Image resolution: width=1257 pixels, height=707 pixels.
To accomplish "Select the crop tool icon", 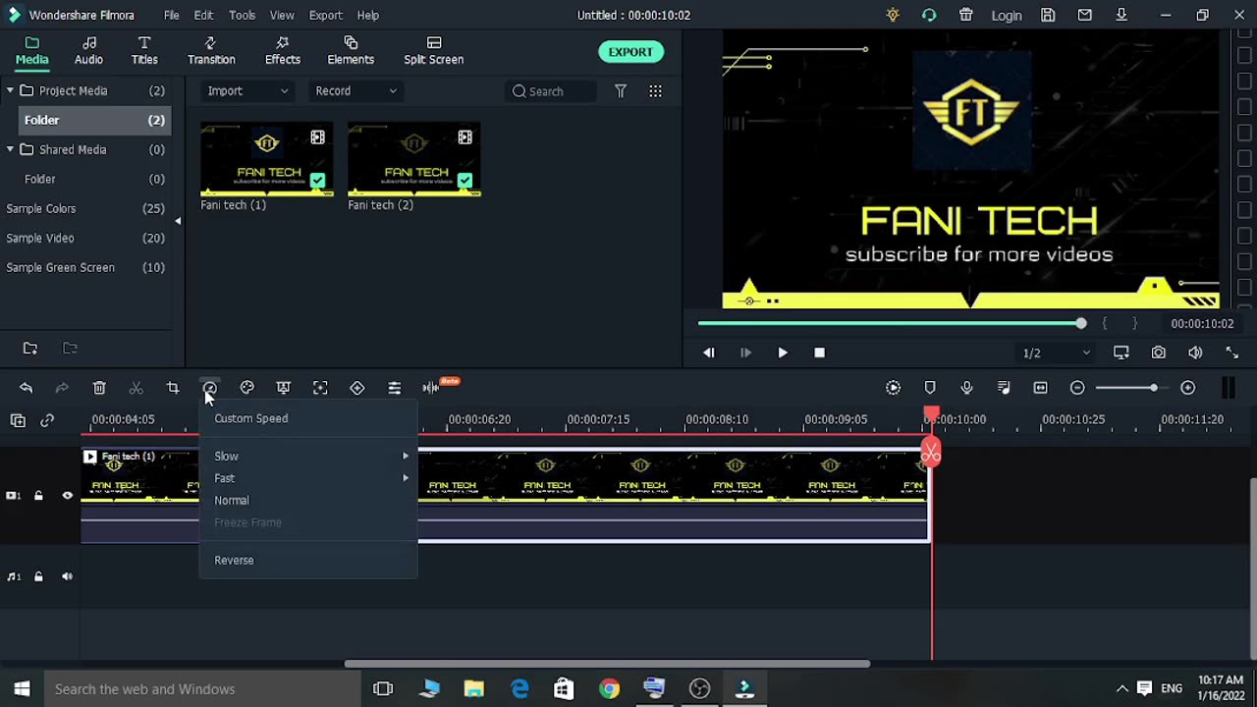I will (173, 388).
